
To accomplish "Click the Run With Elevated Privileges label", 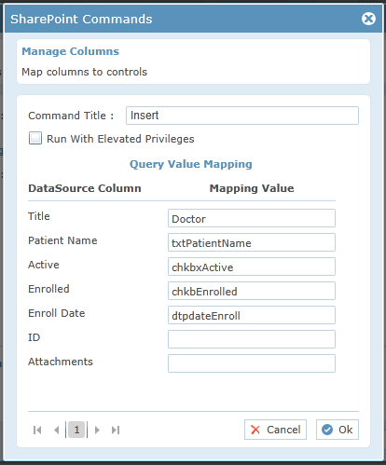I will [120, 139].
